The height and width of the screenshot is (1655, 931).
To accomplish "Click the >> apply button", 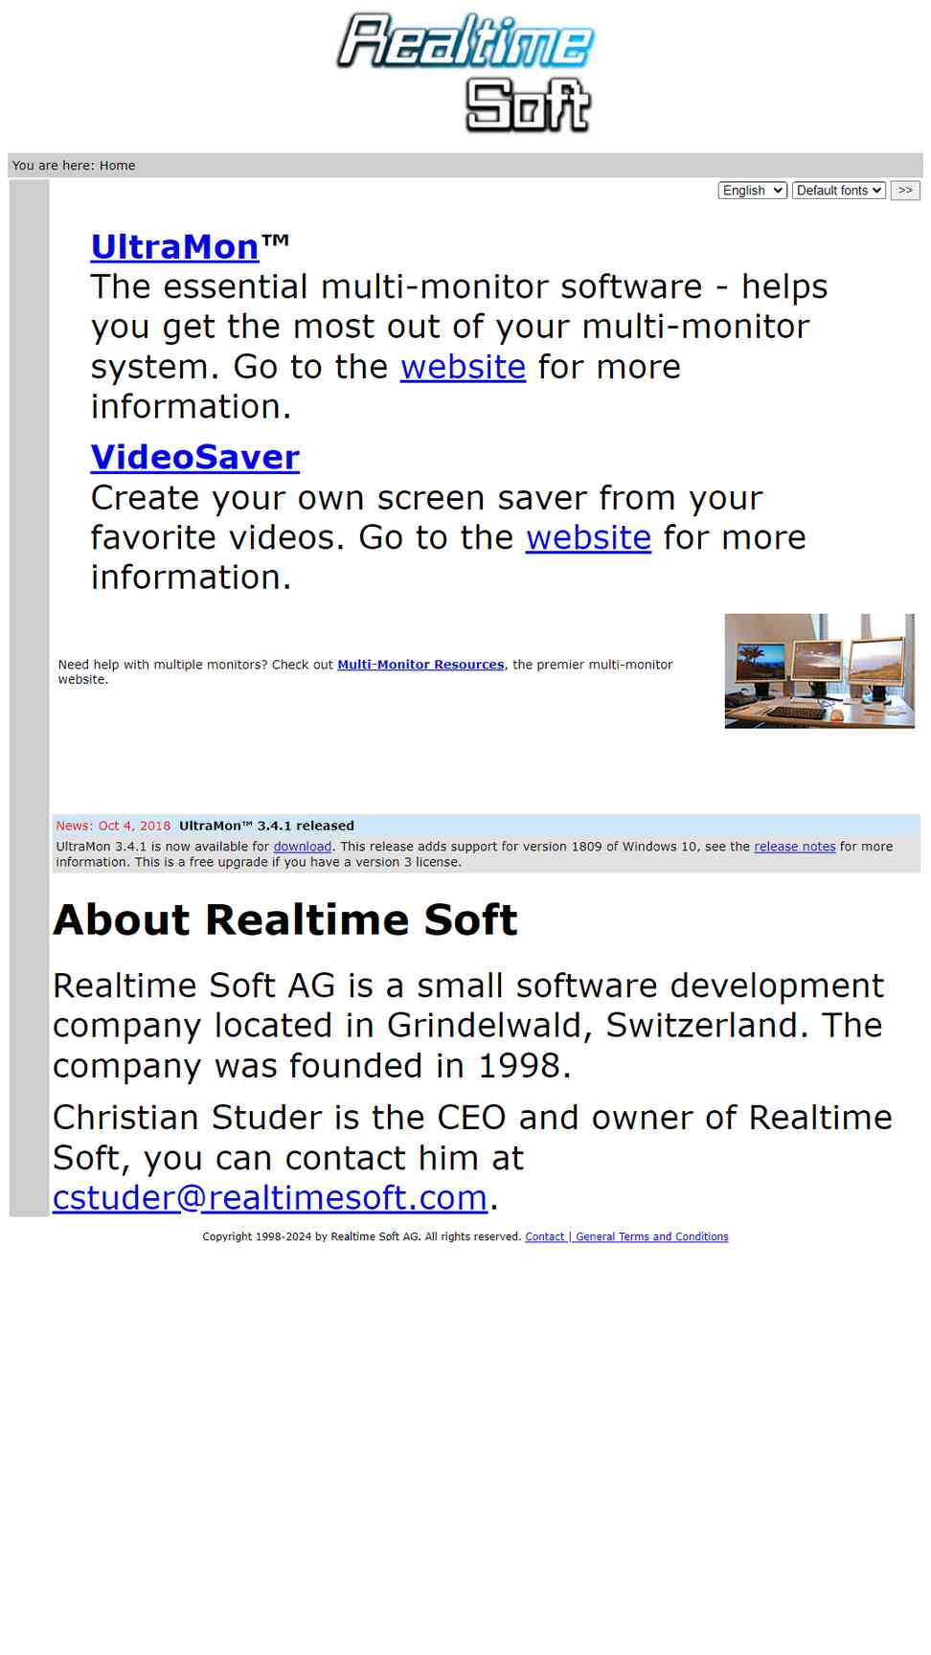I will [905, 191].
